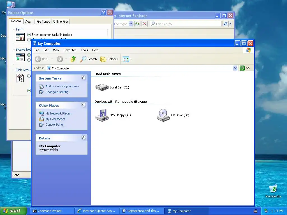Screen dimensions: 287x215
Task: Collapse the System Tasks panel
Action: 83,78
